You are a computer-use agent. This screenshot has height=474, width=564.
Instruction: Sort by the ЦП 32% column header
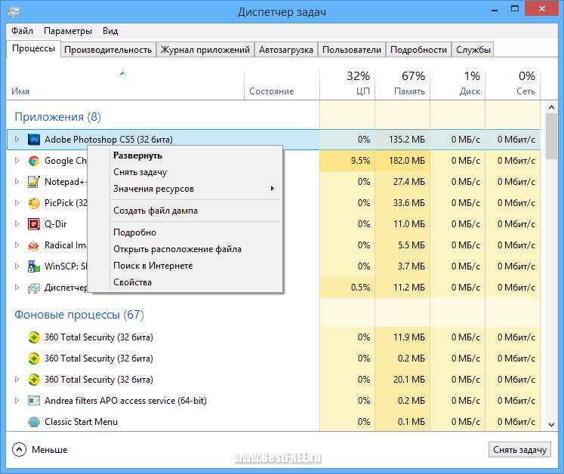(x=347, y=84)
